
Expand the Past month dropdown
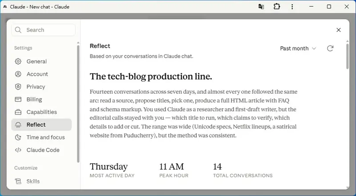pyautogui.click(x=298, y=48)
